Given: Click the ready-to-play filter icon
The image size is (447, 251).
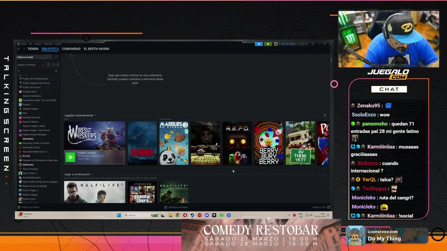Looking at the screenshot, I should point(58,64).
